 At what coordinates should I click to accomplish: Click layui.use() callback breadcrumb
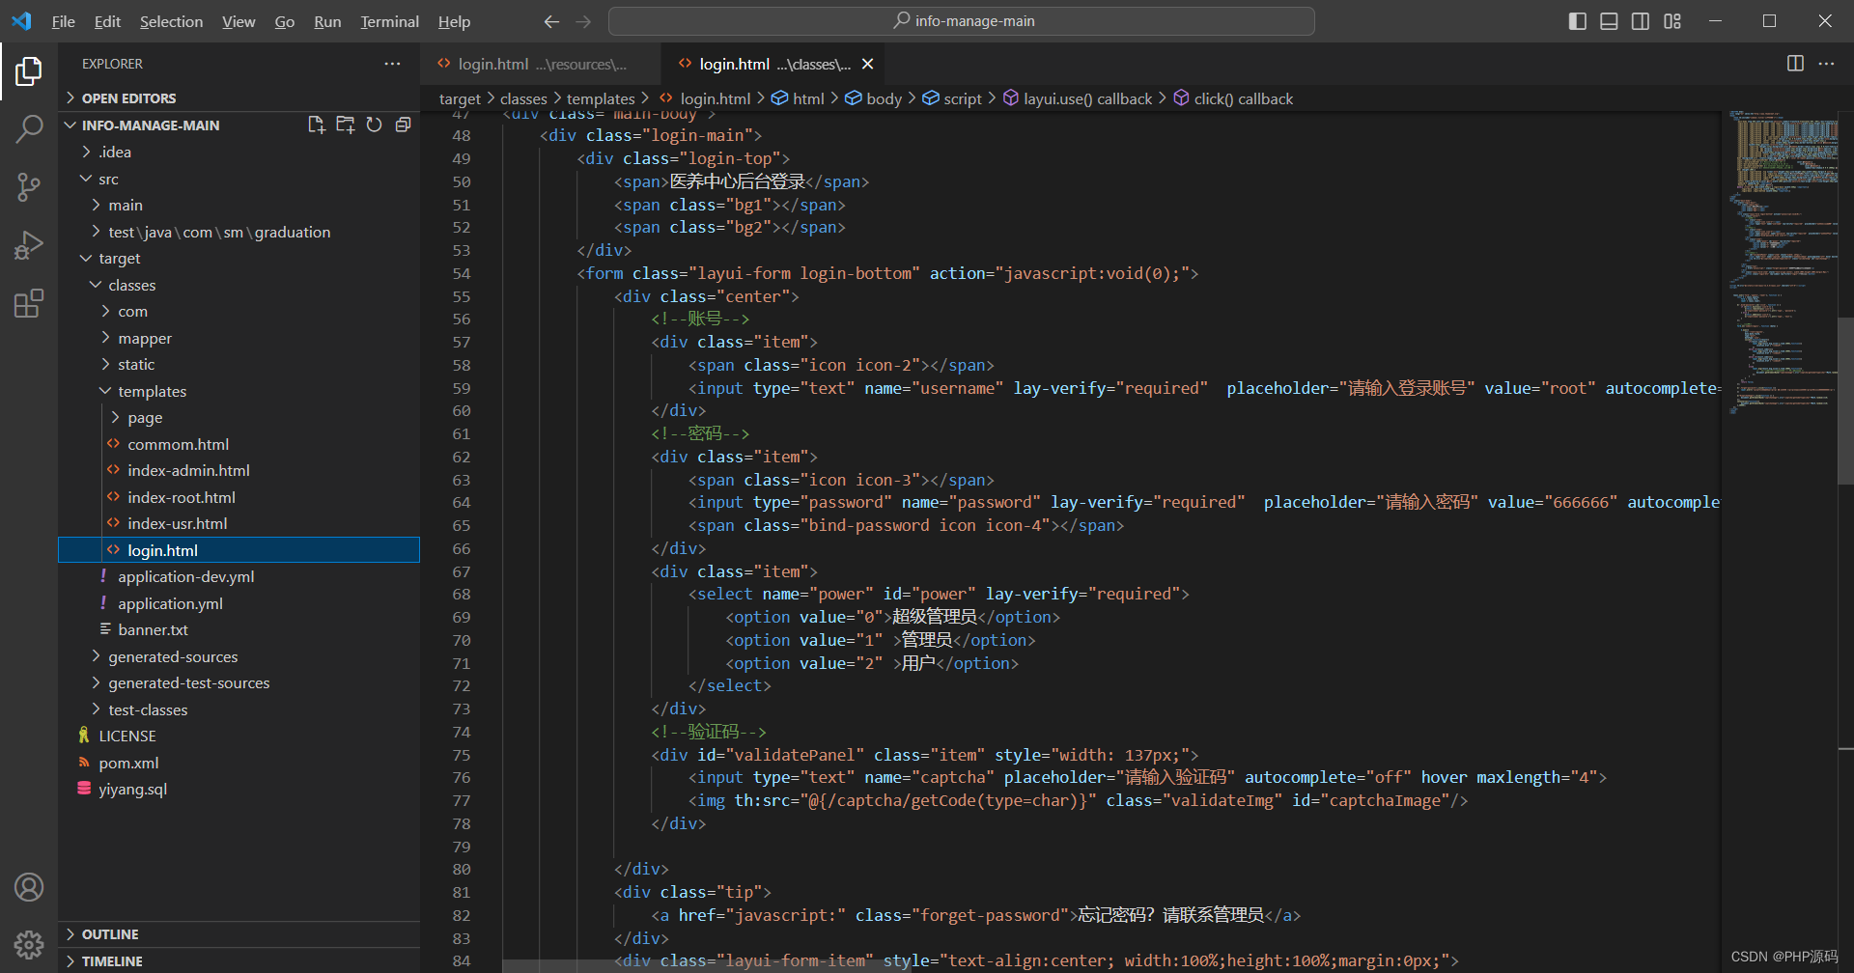click(x=1078, y=98)
